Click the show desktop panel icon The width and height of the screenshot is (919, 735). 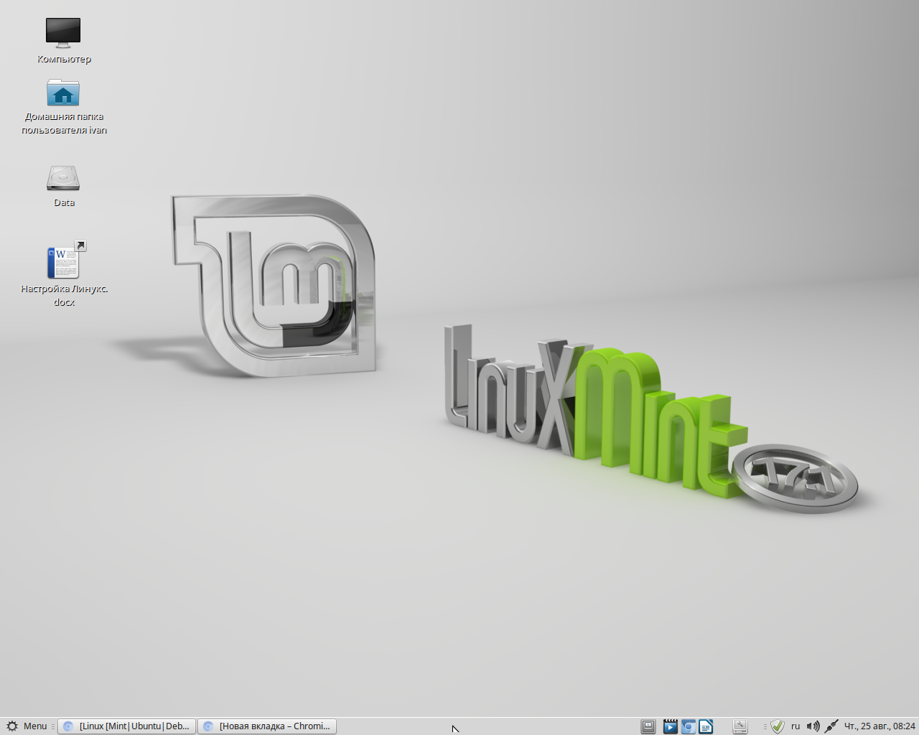[x=648, y=726]
